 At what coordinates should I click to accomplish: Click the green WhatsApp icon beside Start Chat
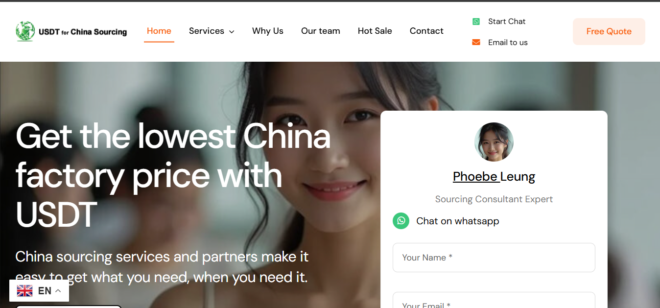point(476,22)
